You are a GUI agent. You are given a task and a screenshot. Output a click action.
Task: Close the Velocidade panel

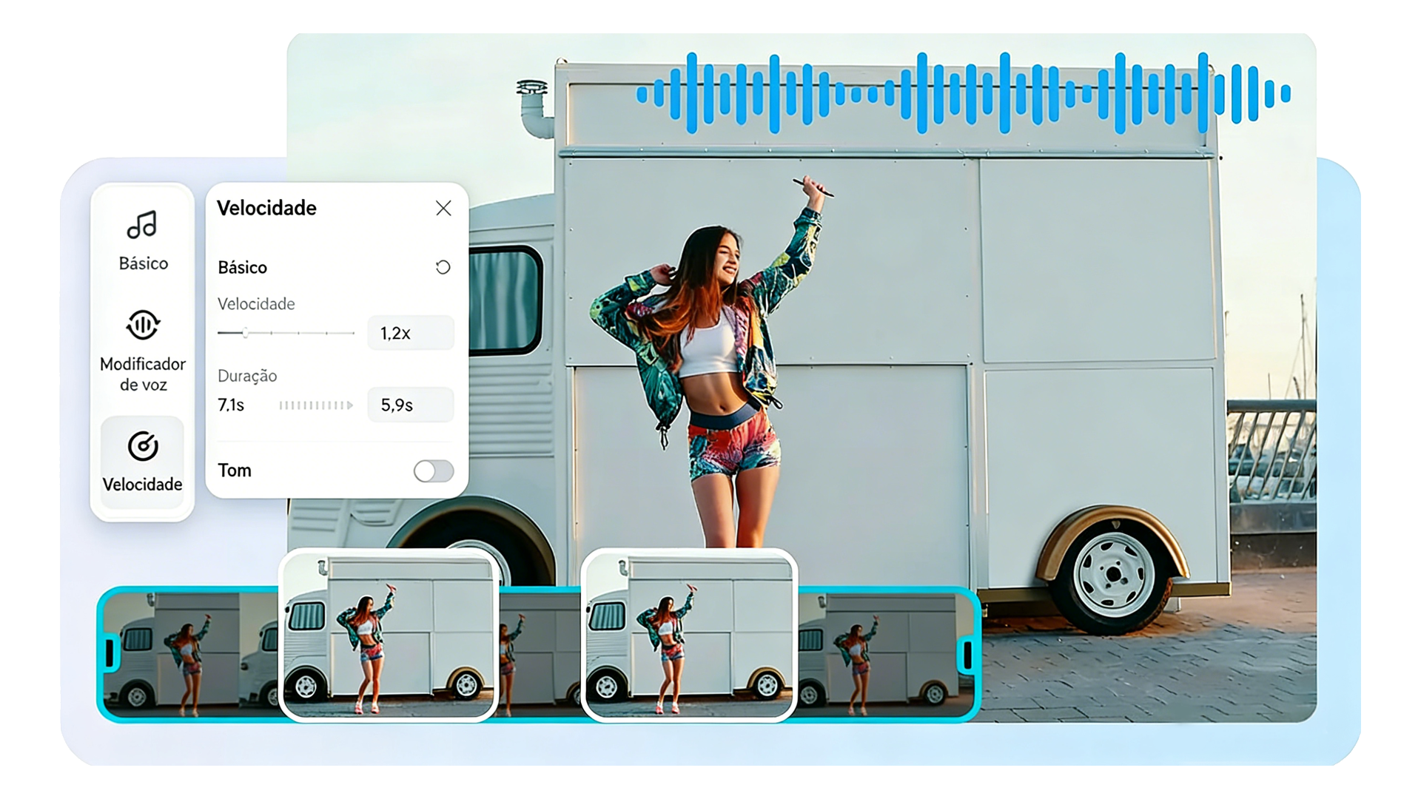[x=443, y=209]
